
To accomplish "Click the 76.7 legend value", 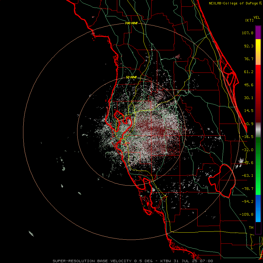I will pos(249,59).
